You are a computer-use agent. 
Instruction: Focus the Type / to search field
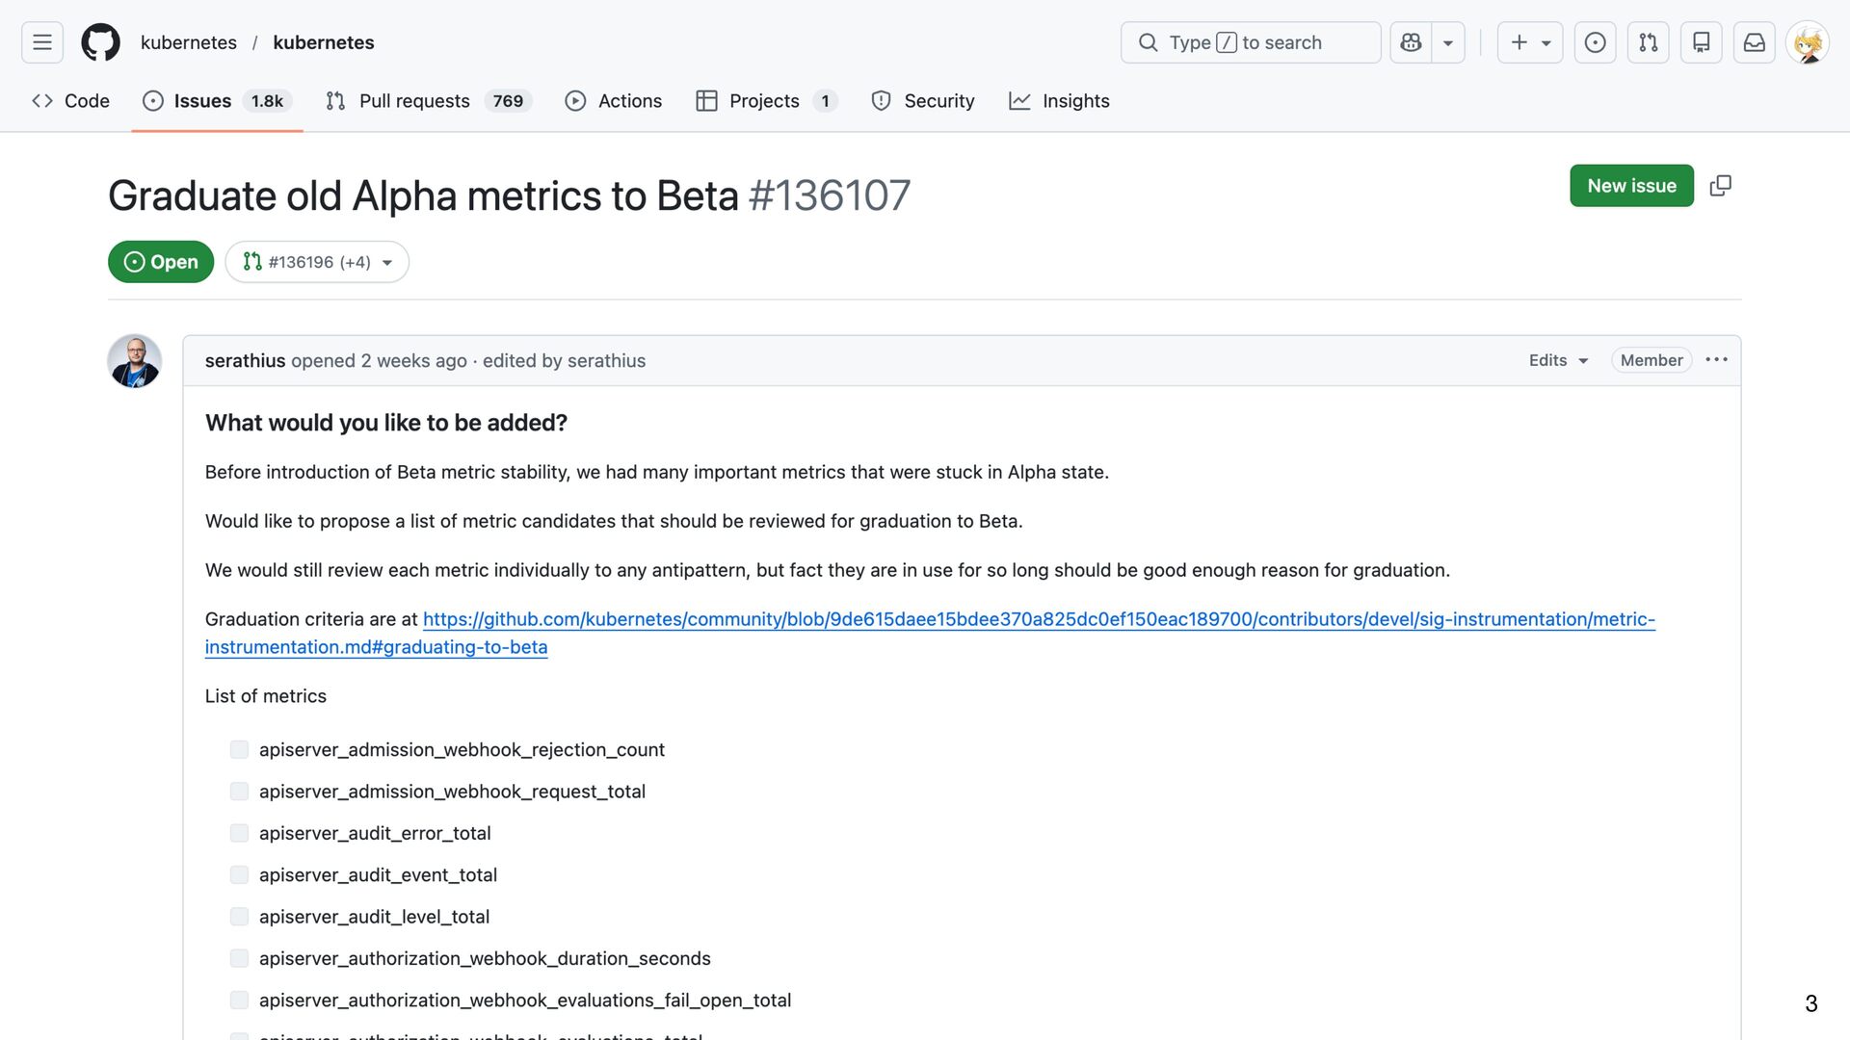coord(1250,42)
